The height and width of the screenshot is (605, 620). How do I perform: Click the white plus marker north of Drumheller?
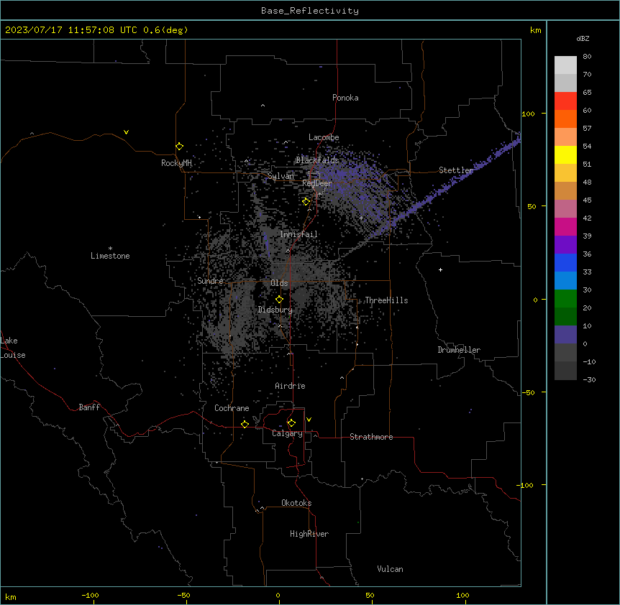click(x=440, y=269)
